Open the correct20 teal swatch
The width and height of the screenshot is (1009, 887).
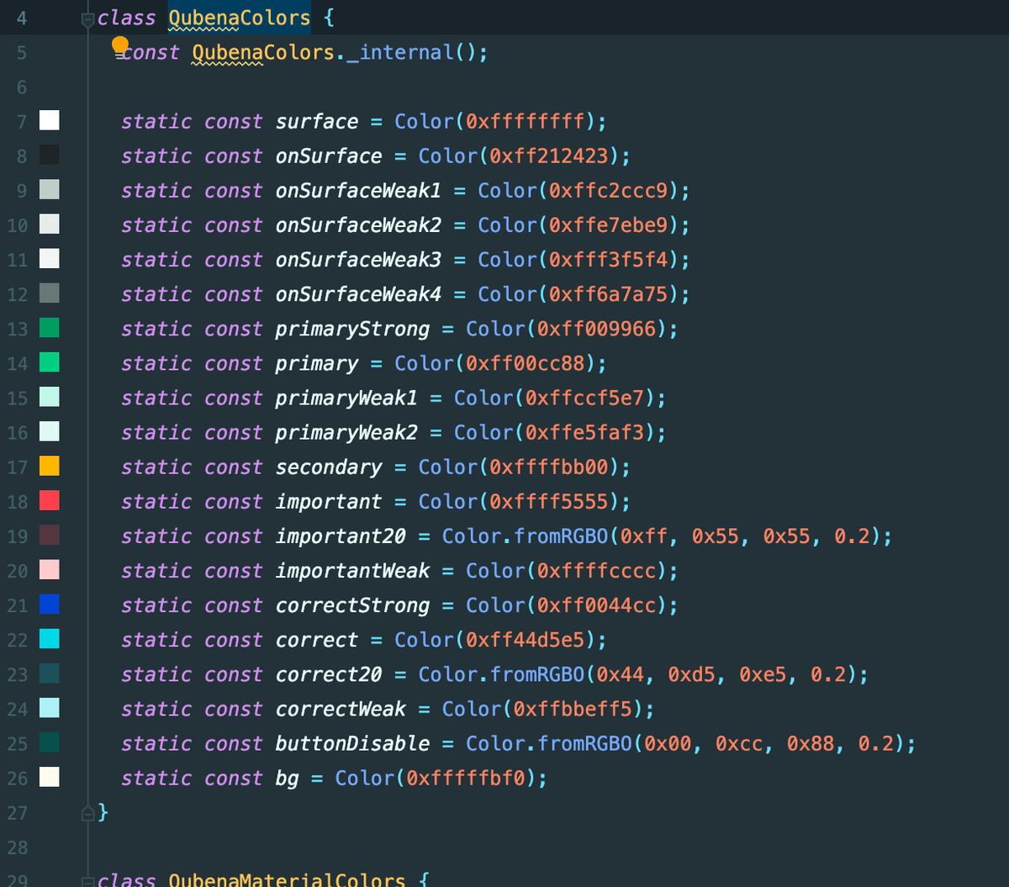[x=49, y=673]
